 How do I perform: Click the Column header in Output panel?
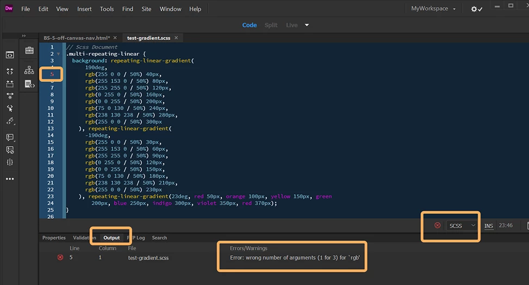click(107, 248)
